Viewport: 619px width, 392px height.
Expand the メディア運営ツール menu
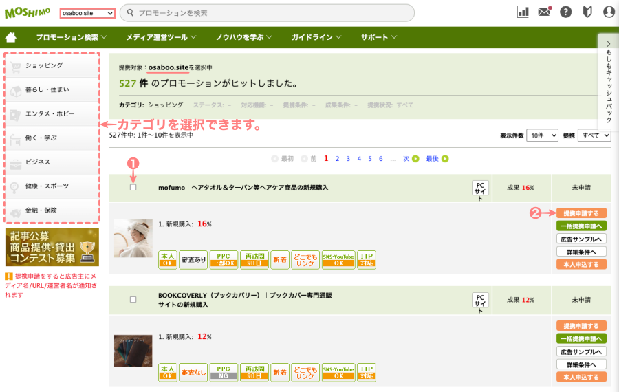click(161, 37)
